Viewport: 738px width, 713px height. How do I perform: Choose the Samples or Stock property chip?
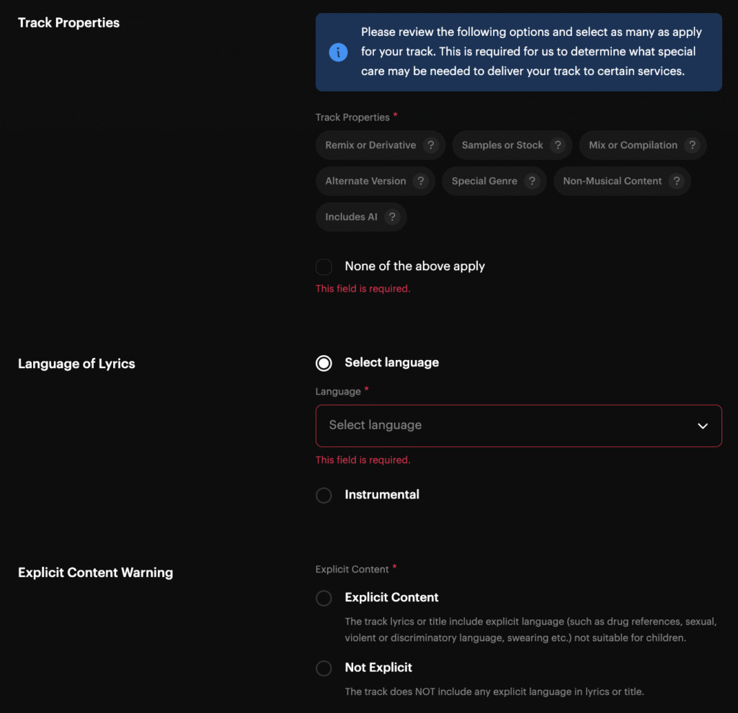click(502, 145)
